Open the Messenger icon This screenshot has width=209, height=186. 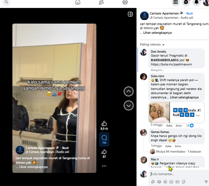point(186,2)
